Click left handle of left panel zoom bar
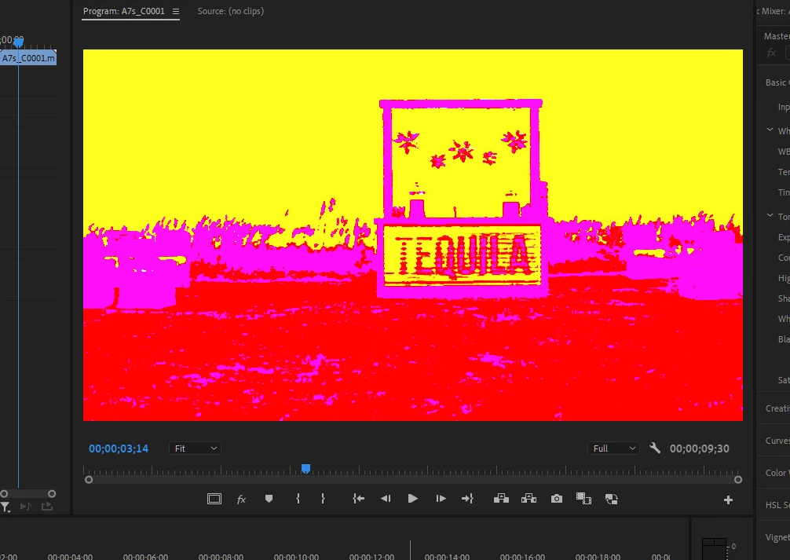 pyautogui.click(x=4, y=494)
